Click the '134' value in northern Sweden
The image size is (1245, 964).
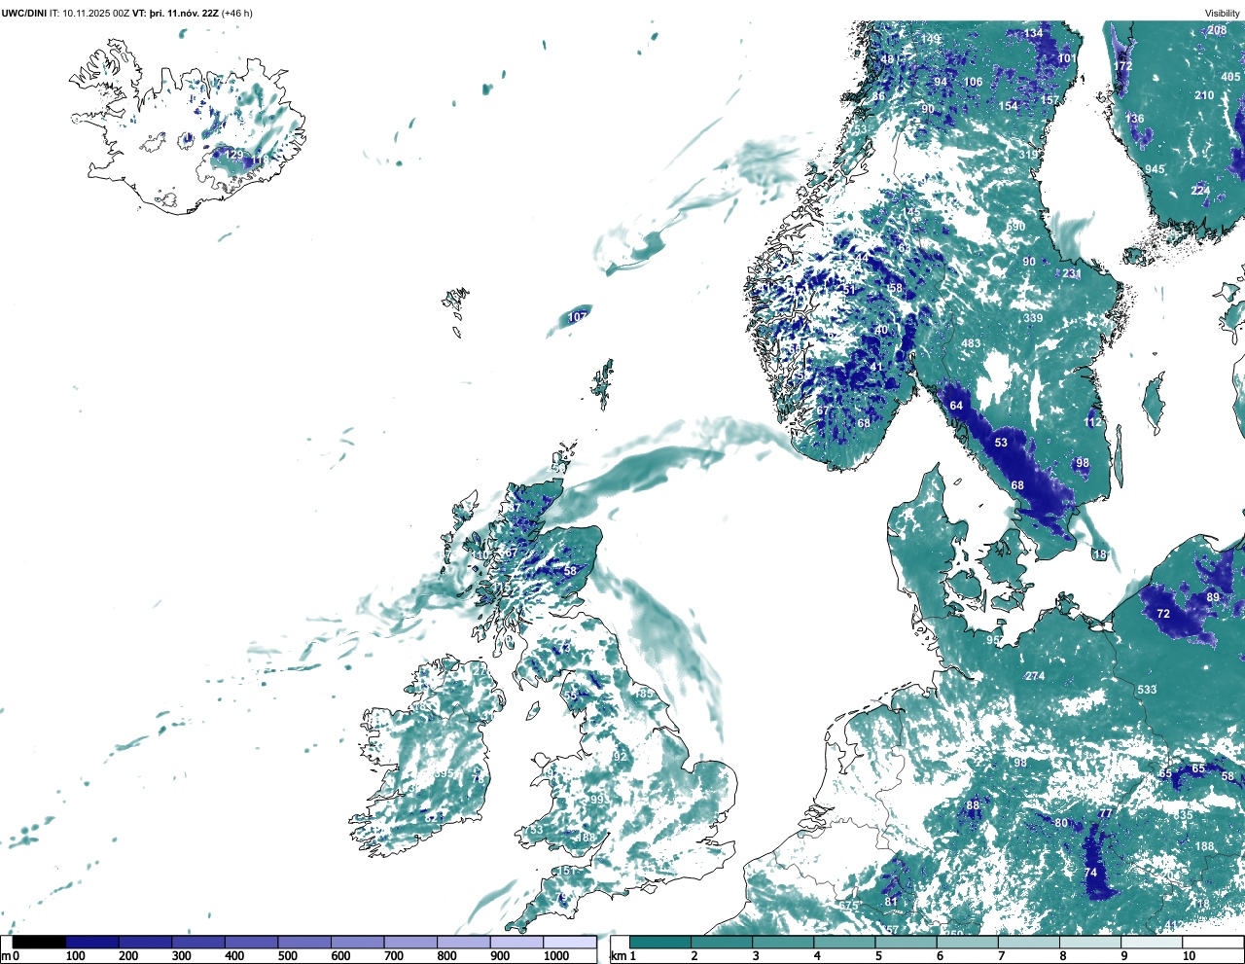pyautogui.click(x=1033, y=33)
